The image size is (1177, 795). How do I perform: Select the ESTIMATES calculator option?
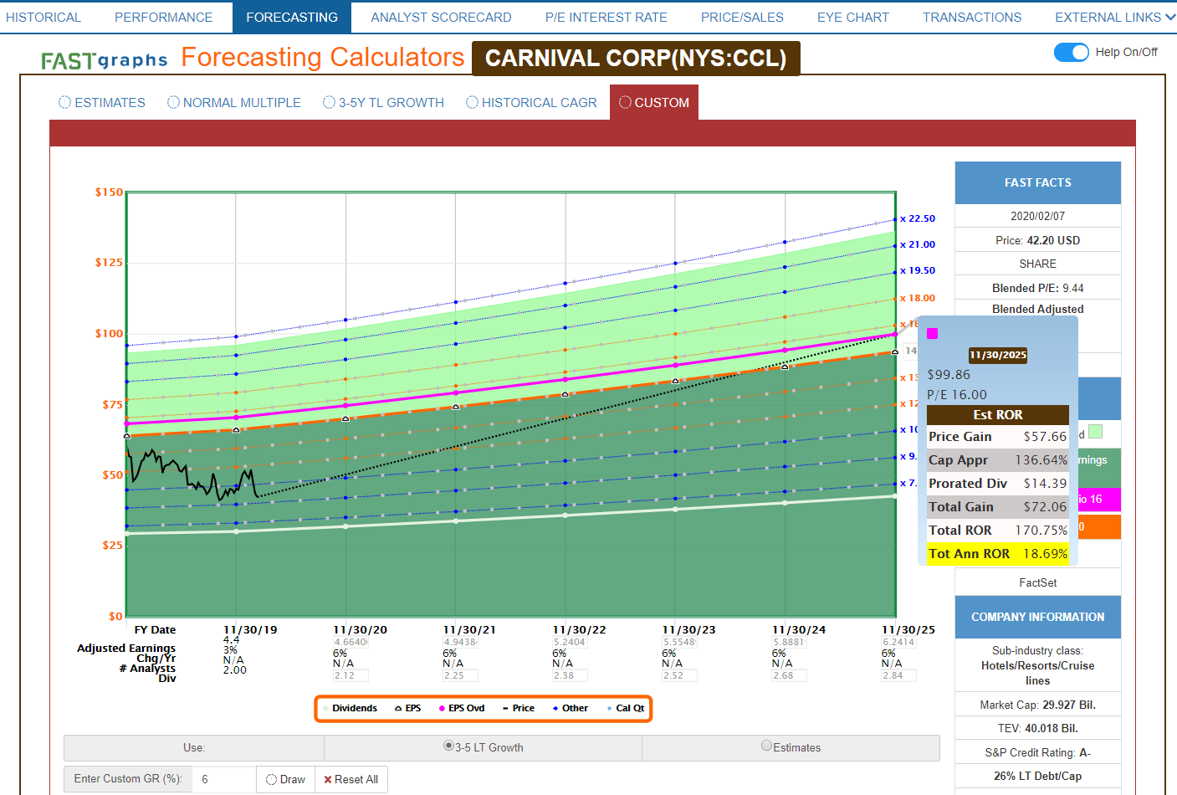coord(102,102)
